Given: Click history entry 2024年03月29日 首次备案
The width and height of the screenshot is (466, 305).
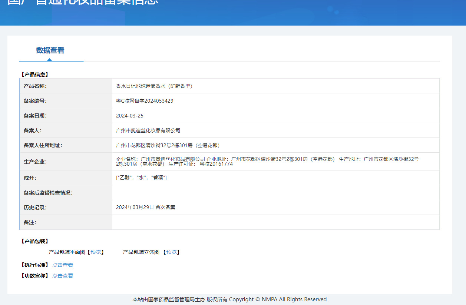Looking at the screenshot, I should click(146, 208).
